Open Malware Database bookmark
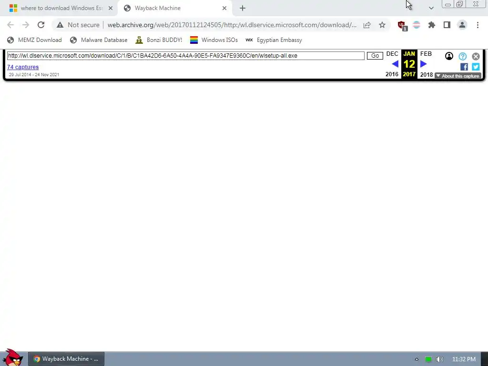This screenshot has width=488, height=366. tap(99, 40)
